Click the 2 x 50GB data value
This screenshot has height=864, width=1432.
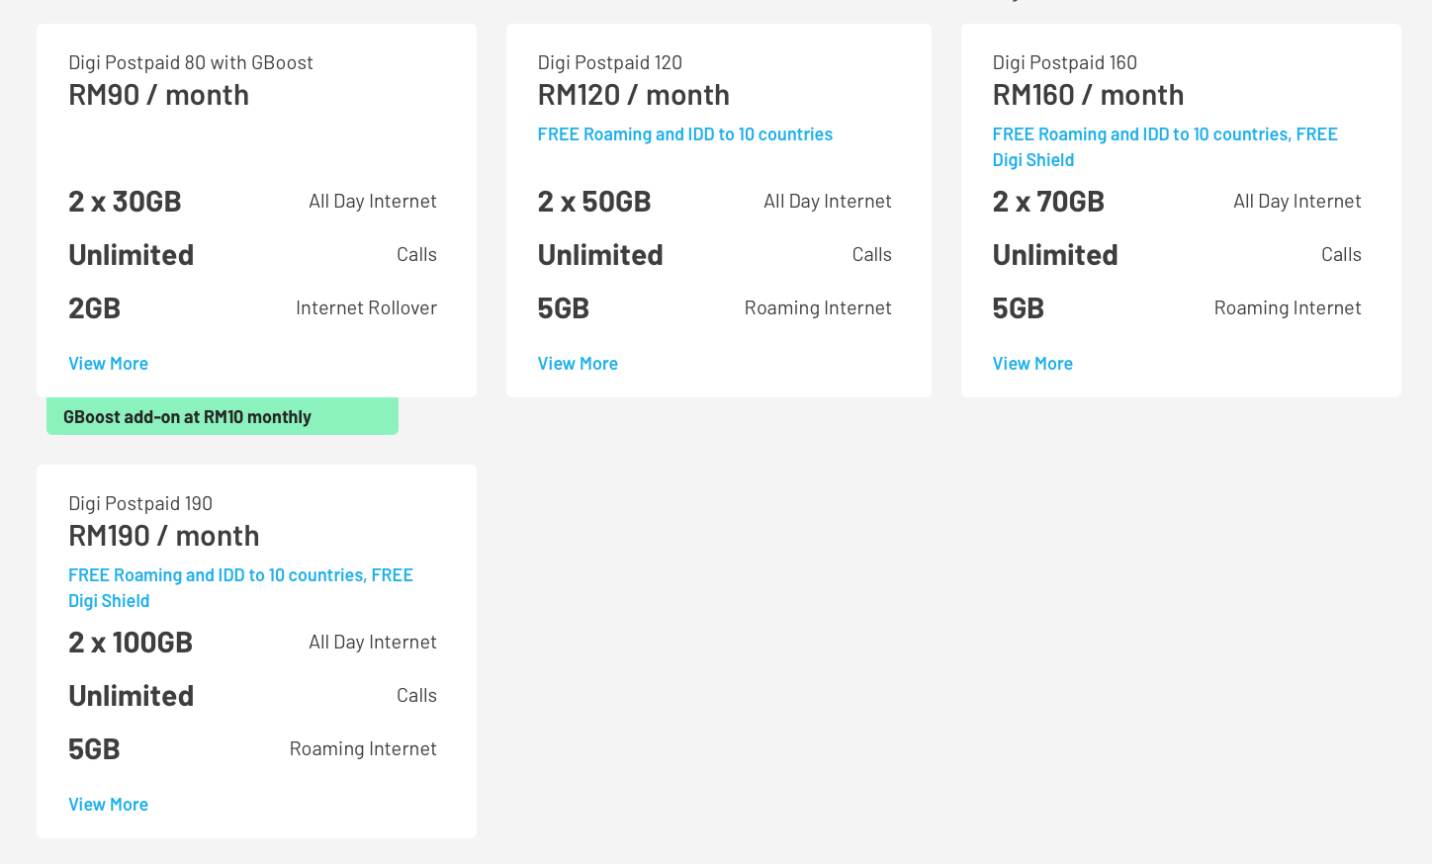point(594,202)
